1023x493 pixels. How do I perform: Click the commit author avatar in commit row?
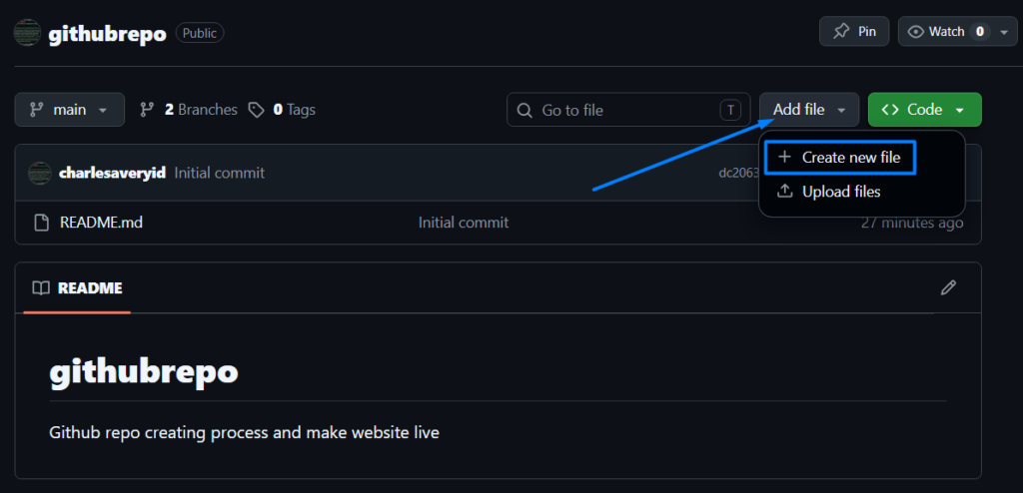coord(40,173)
